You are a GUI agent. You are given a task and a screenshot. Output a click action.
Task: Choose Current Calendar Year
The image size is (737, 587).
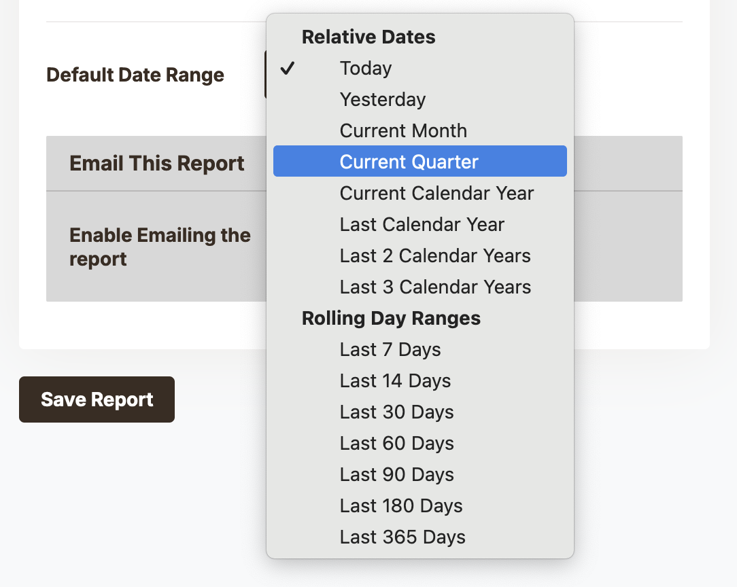(x=436, y=194)
